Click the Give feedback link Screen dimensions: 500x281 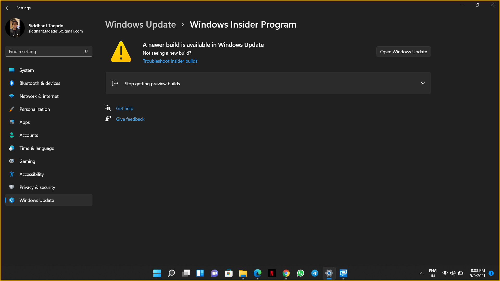pyautogui.click(x=130, y=119)
